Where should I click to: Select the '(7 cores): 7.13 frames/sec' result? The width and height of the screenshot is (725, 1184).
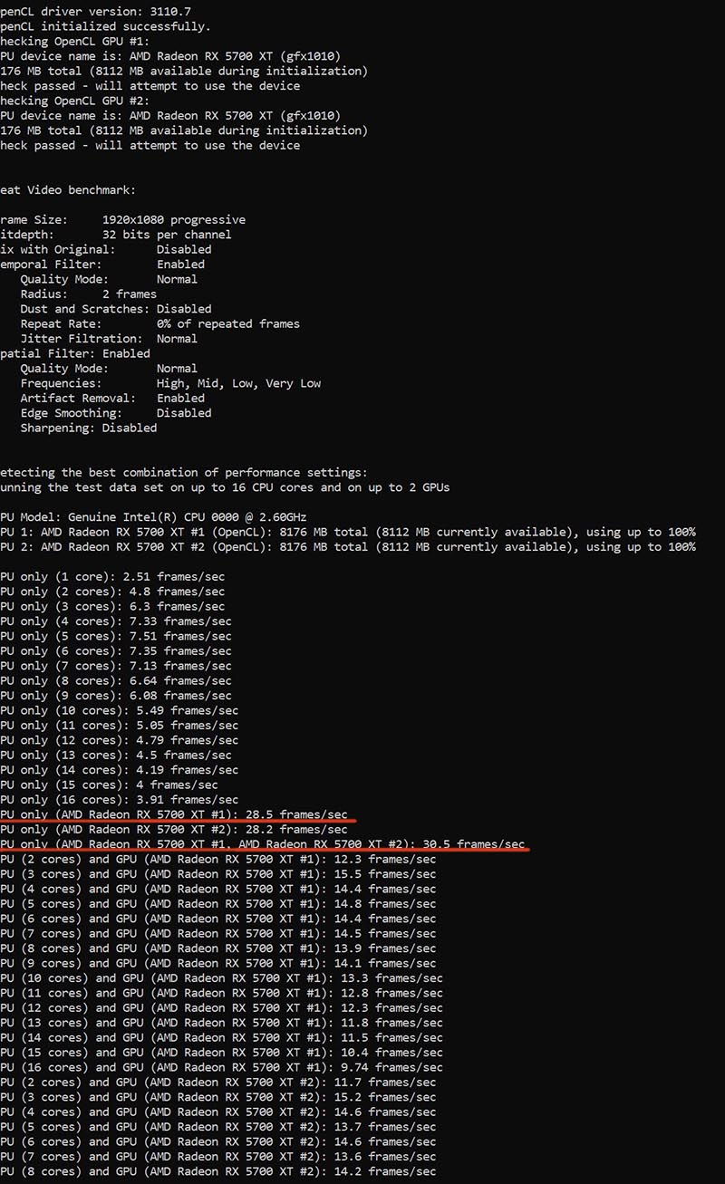pyautogui.click(x=116, y=666)
